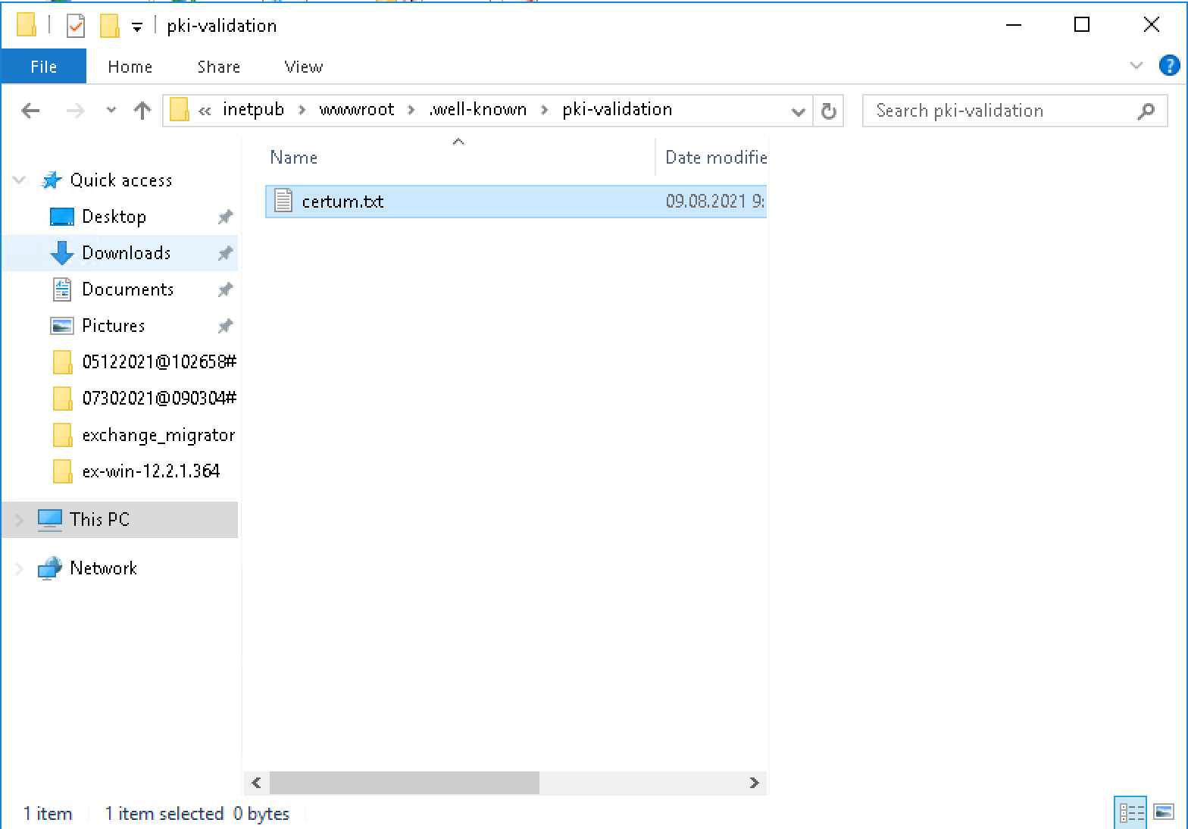Click the folder icon in the title bar
1188x829 pixels.
[27, 26]
